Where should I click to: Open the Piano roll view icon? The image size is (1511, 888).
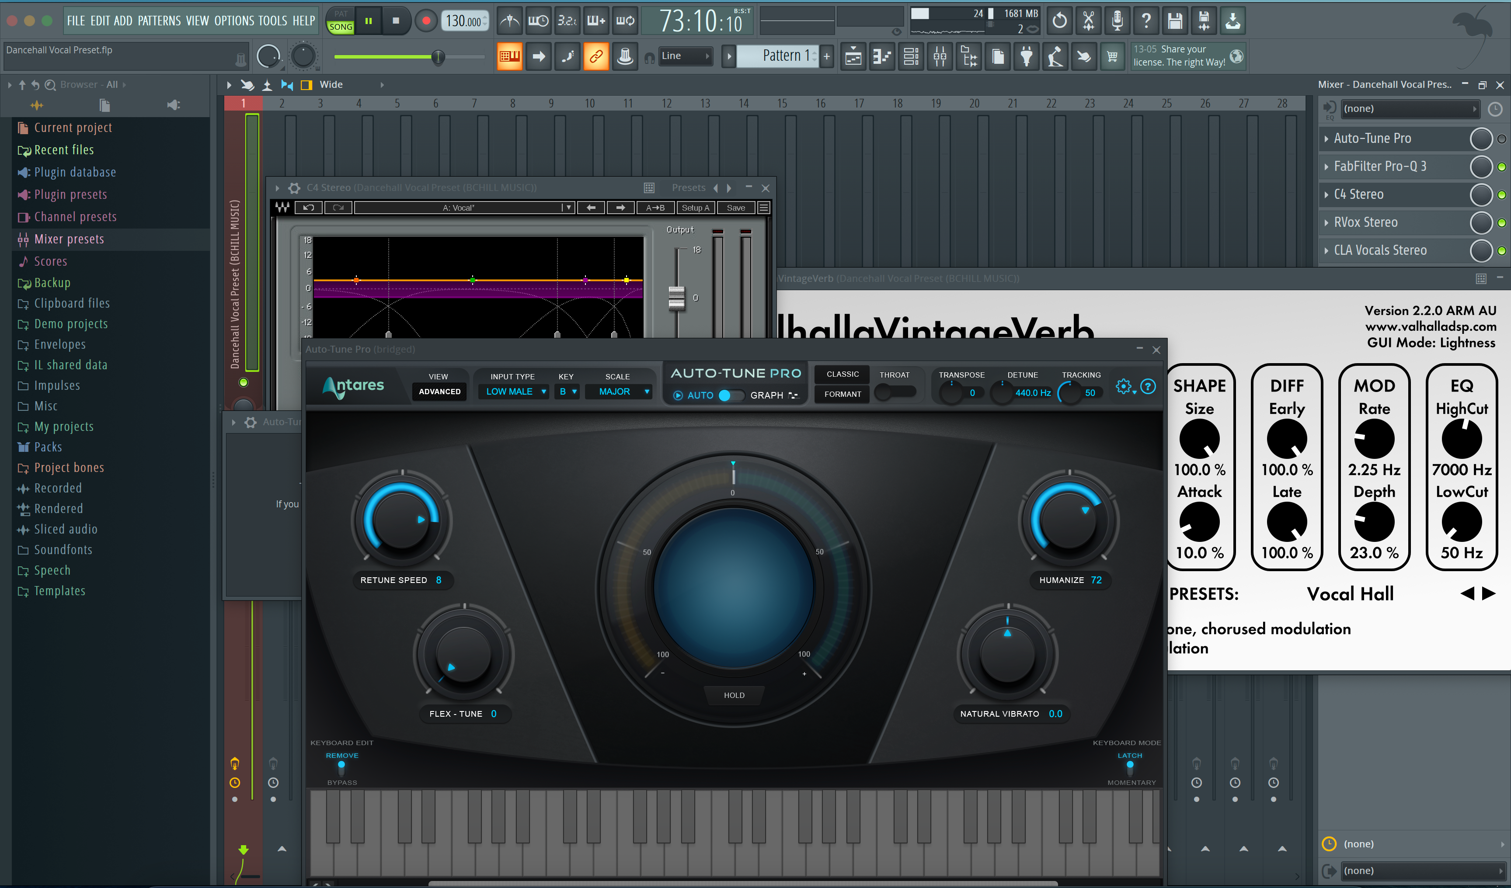point(881,57)
